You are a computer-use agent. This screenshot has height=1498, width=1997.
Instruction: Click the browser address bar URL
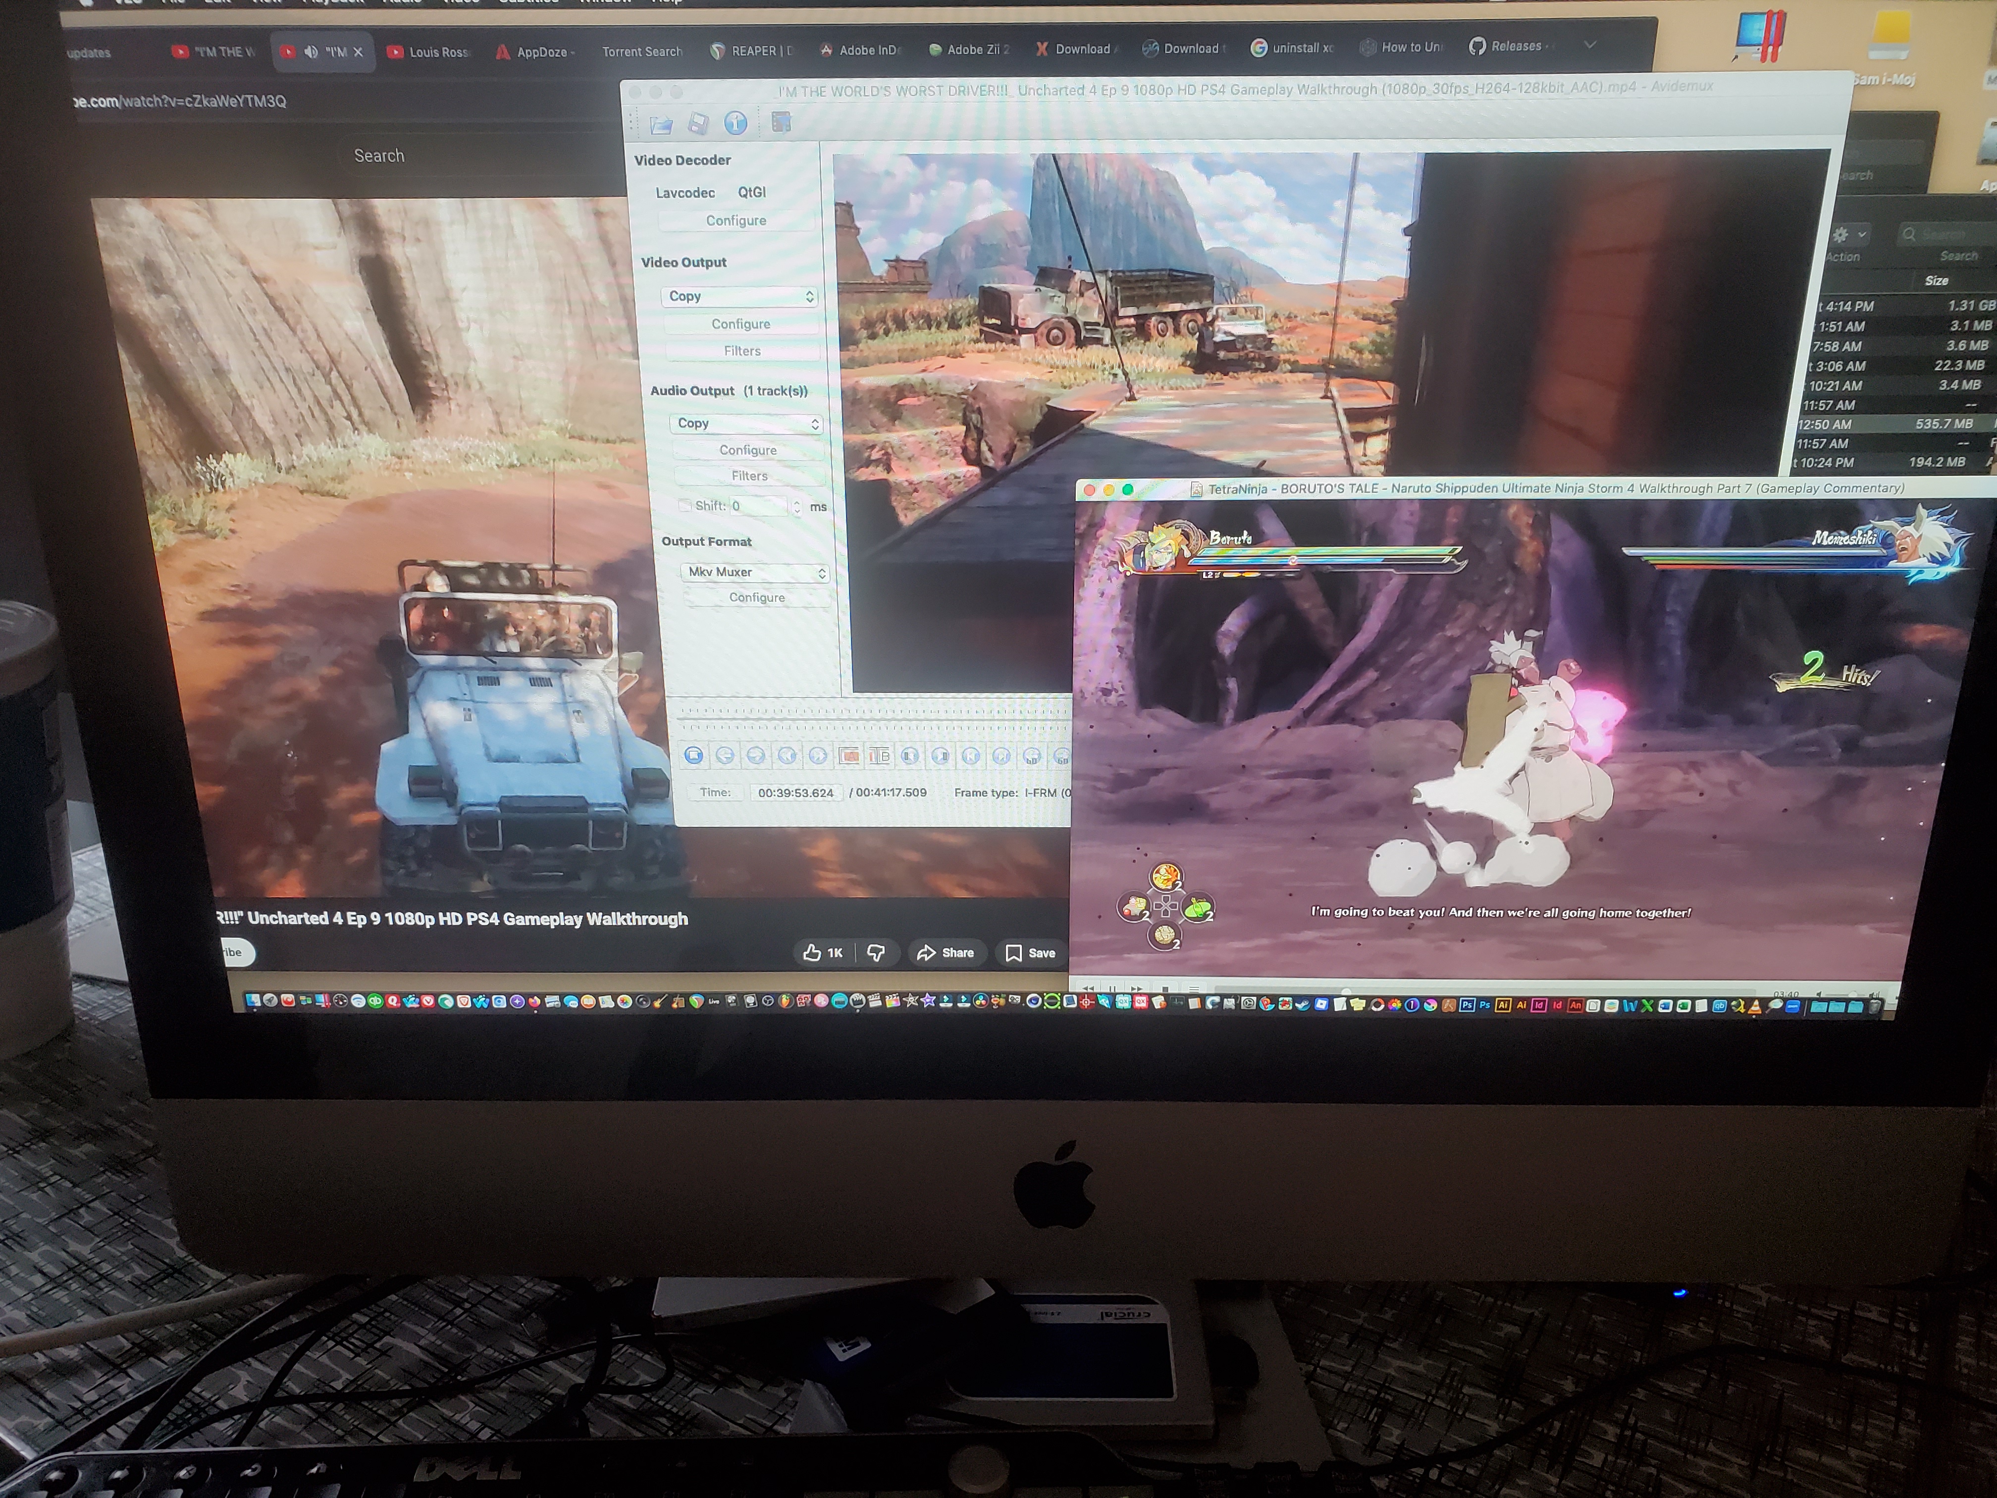(180, 101)
